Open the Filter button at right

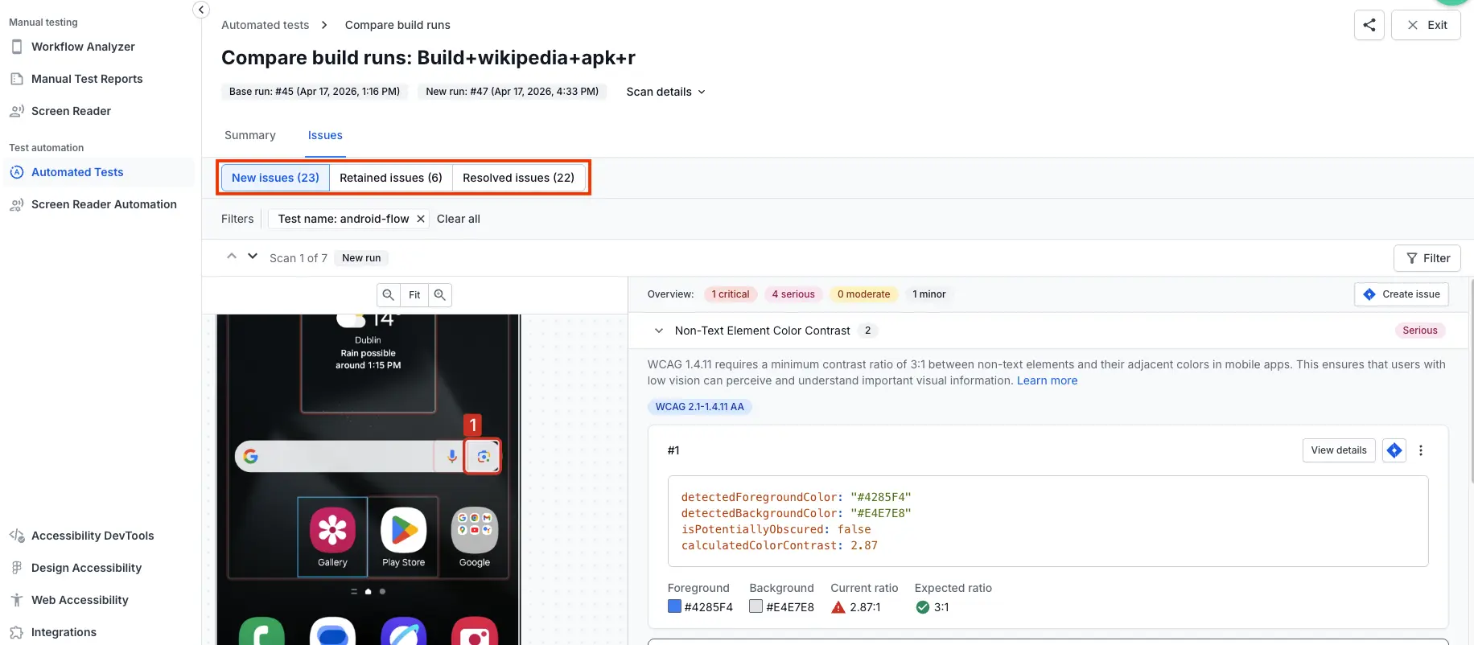(x=1427, y=258)
